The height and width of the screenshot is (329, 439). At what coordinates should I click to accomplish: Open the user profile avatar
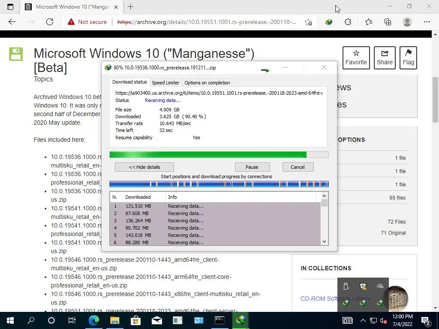click(407, 22)
